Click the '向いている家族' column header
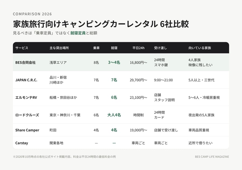This screenshot has width=242, height=170. 200,48
